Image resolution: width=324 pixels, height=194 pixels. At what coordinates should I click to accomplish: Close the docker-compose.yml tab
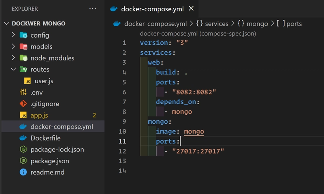pyautogui.click(x=191, y=8)
